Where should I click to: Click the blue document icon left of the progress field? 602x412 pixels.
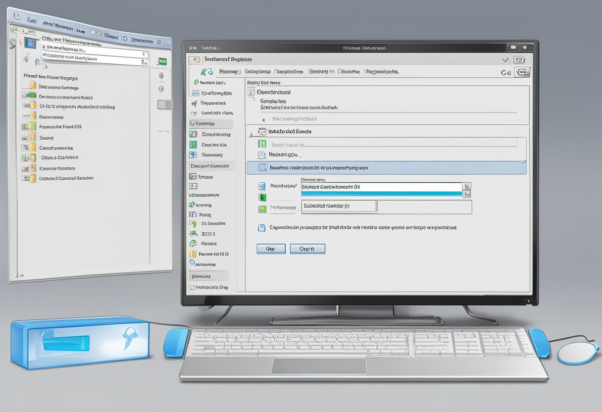[x=262, y=186]
